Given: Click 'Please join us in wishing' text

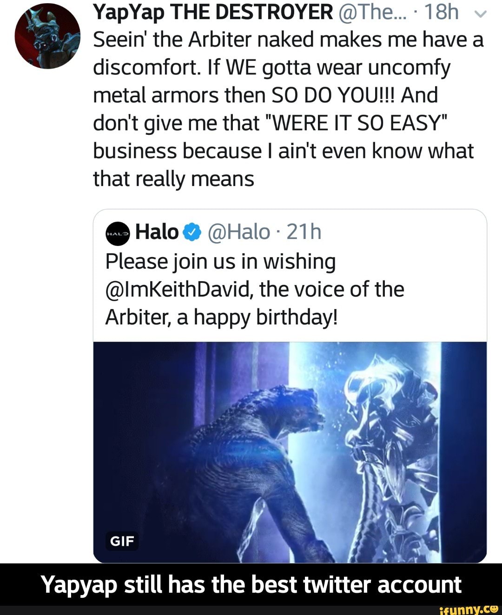Looking at the screenshot, I should pyautogui.click(x=220, y=262).
